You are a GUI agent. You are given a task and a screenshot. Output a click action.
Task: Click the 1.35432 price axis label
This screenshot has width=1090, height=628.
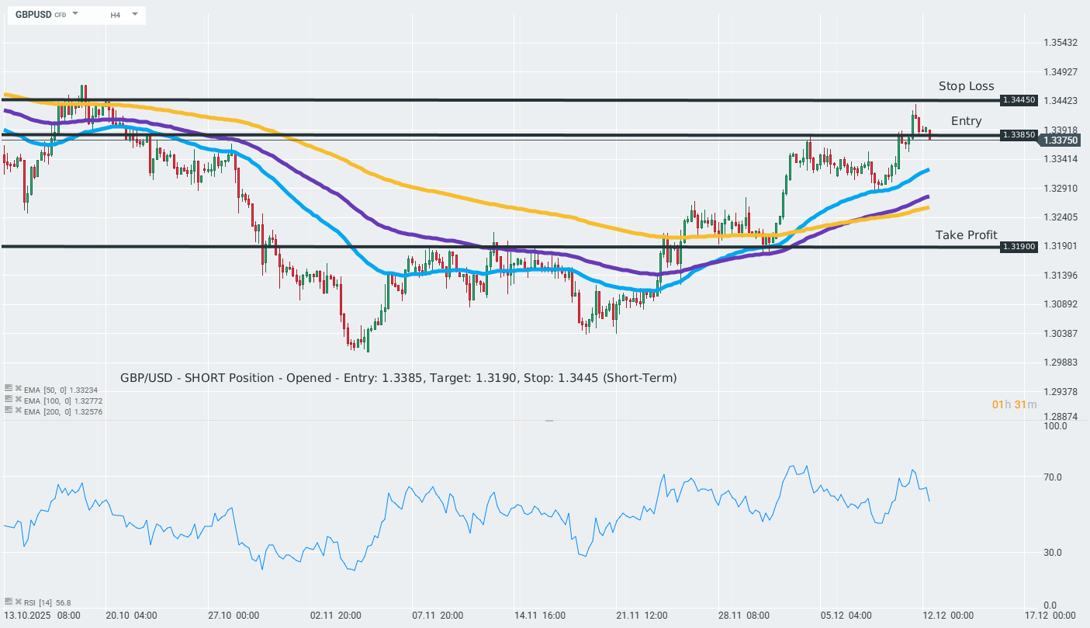coord(1061,43)
